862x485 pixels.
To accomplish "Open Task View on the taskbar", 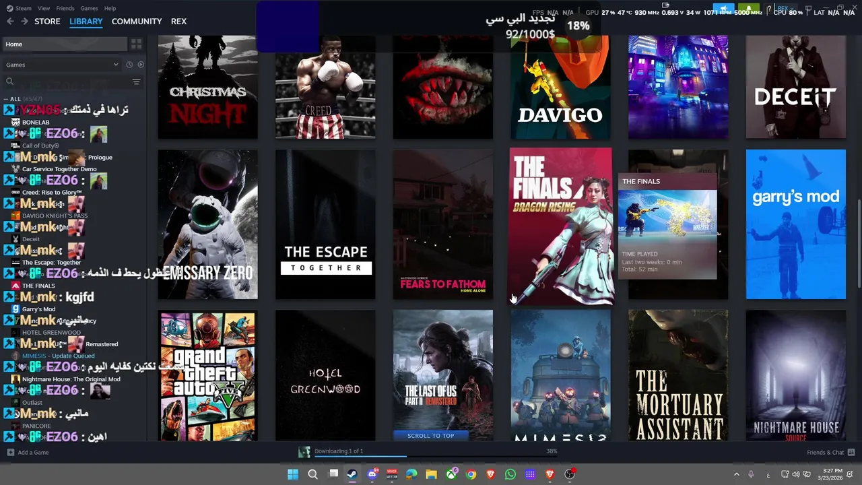I will tap(333, 474).
